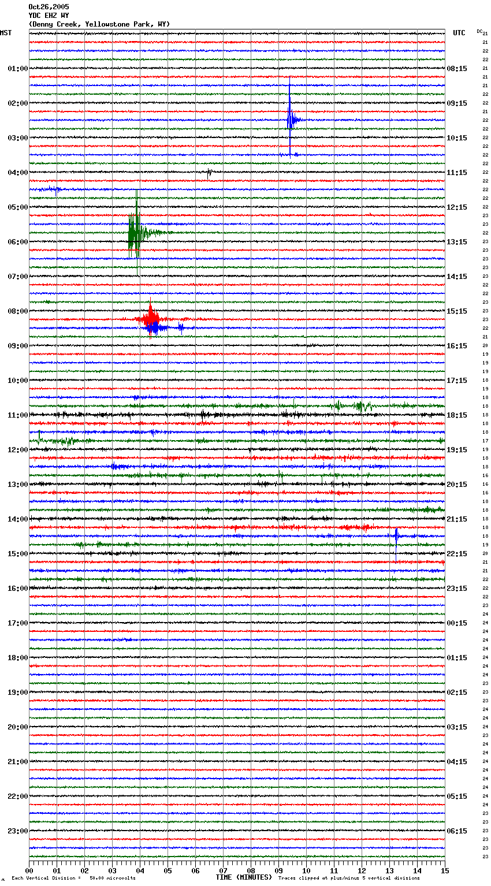Image resolution: width=491 pixels, height=886 pixels.
Task: Click the "02:00" MST time label
Action: (17, 103)
